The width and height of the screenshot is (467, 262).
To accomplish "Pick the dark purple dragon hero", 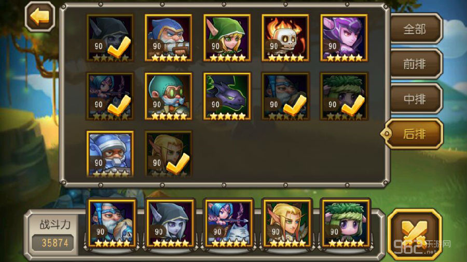I will 227,96.
